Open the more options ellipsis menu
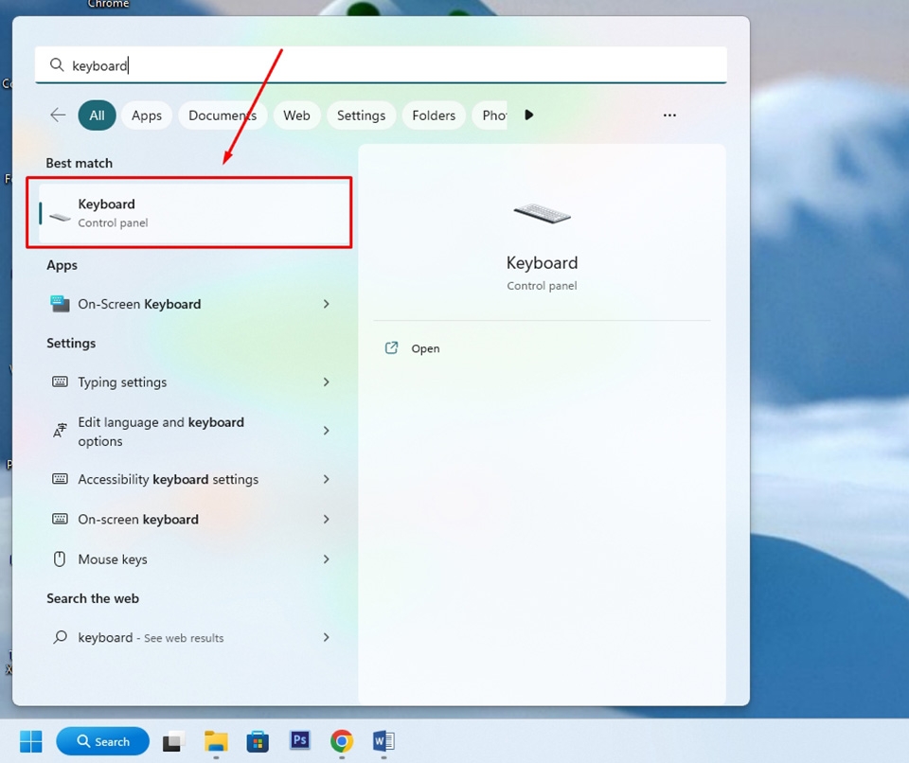 [x=669, y=115]
